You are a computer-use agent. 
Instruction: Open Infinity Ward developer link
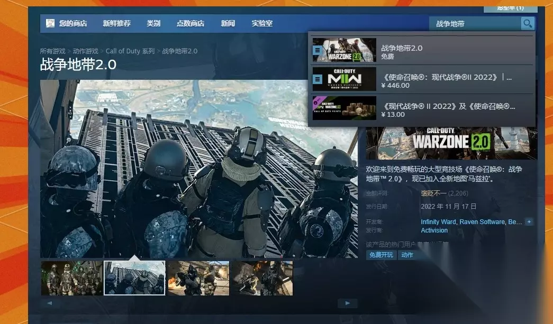[x=438, y=222]
